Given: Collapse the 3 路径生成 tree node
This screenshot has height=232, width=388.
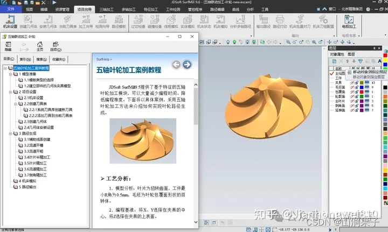Looking at the screenshot, I should coord(10,133).
